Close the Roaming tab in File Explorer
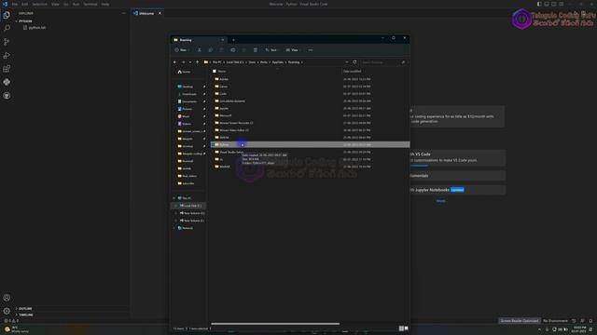Image resolution: width=597 pixels, height=335 pixels. tap(223, 40)
